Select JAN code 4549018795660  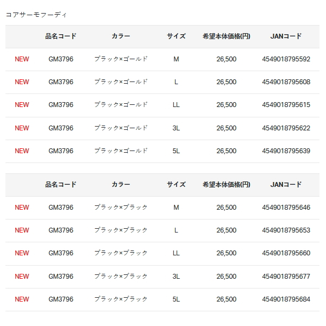click(x=286, y=253)
